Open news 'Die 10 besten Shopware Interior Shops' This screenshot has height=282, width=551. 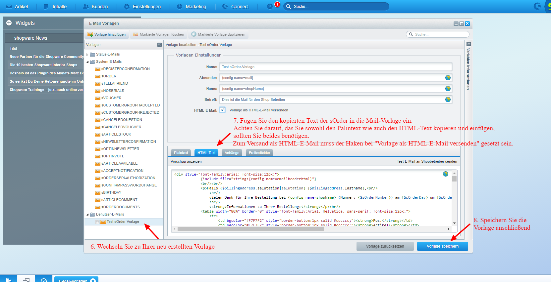[x=43, y=65]
